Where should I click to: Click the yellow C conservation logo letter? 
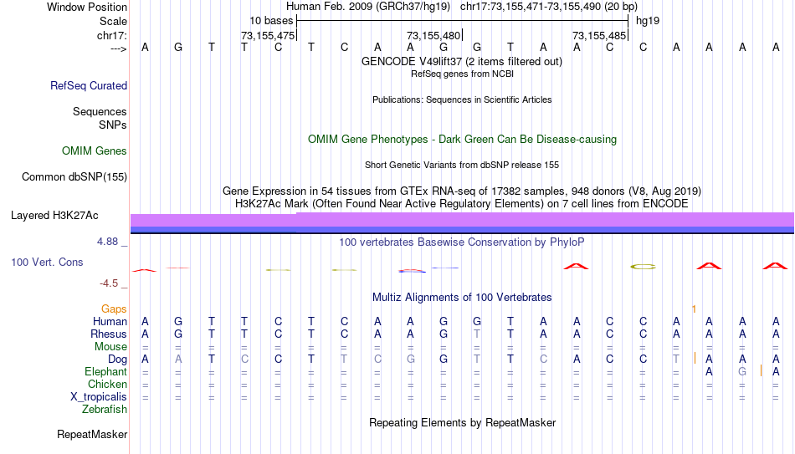[x=643, y=267]
